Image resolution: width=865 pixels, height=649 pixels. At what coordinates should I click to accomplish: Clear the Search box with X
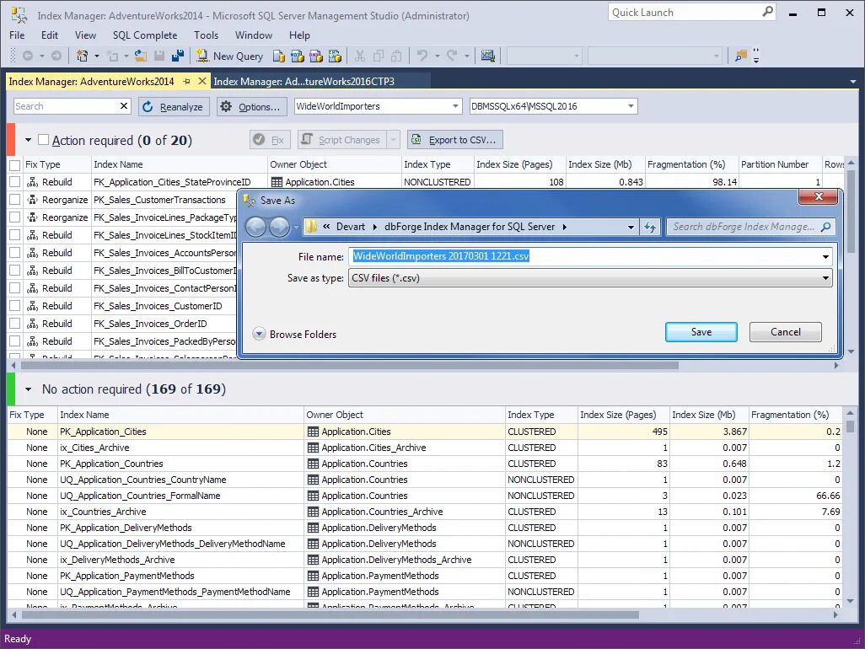[x=124, y=106]
